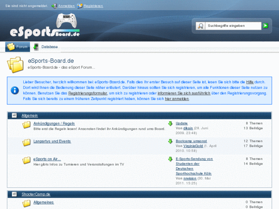The width and height of the screenshot is (279, 209).
Task: Click the login icon beside Anmelden
Action: coord(54,6)
